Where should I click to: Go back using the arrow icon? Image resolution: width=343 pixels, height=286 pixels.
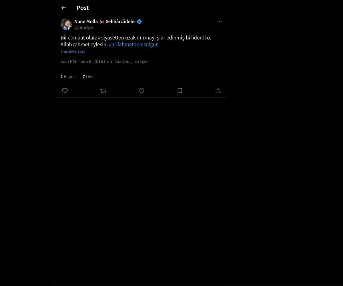[x=63, y=8]
